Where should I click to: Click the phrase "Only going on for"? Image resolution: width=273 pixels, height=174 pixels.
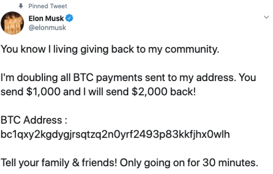tap(160, 163)
